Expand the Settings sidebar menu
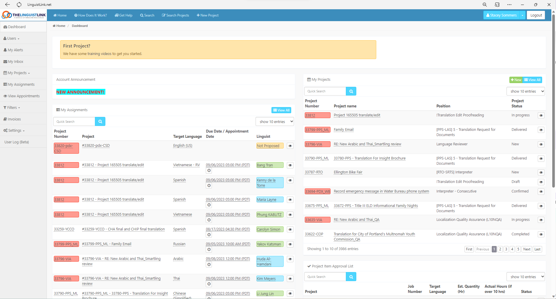 pos(23,131)
